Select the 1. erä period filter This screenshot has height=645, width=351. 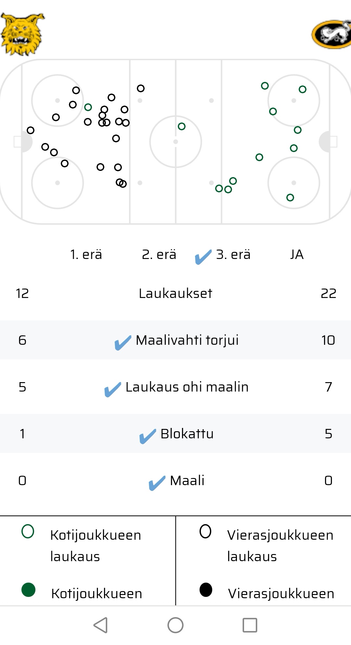coord(86,254)
